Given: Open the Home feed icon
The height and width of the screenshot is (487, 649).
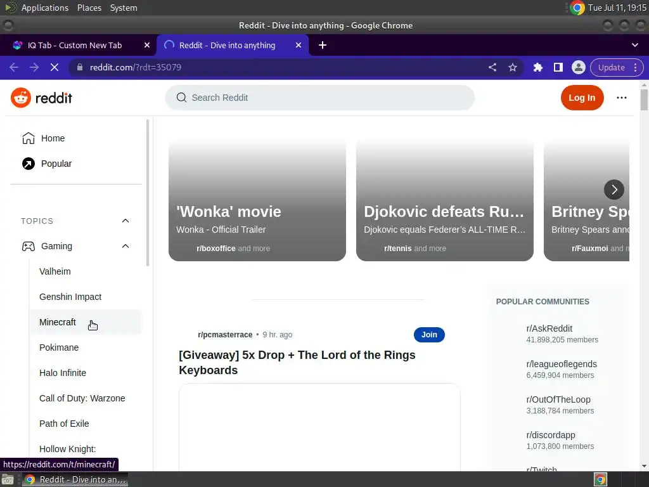Looking at the screenshot, I should point(28,138).
